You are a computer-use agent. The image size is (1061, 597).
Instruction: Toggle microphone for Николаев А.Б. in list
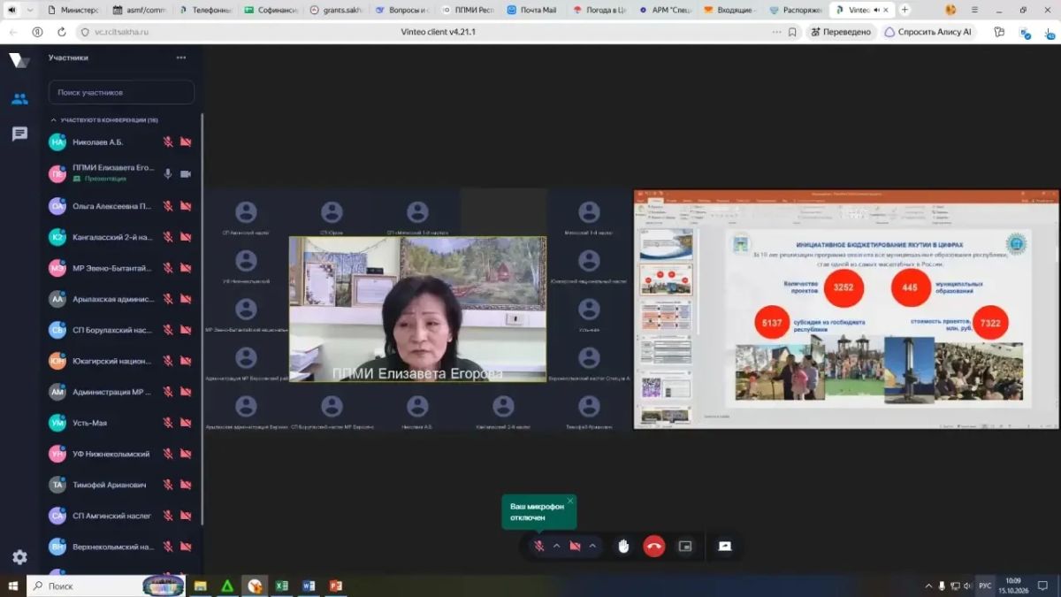[168, 142]
